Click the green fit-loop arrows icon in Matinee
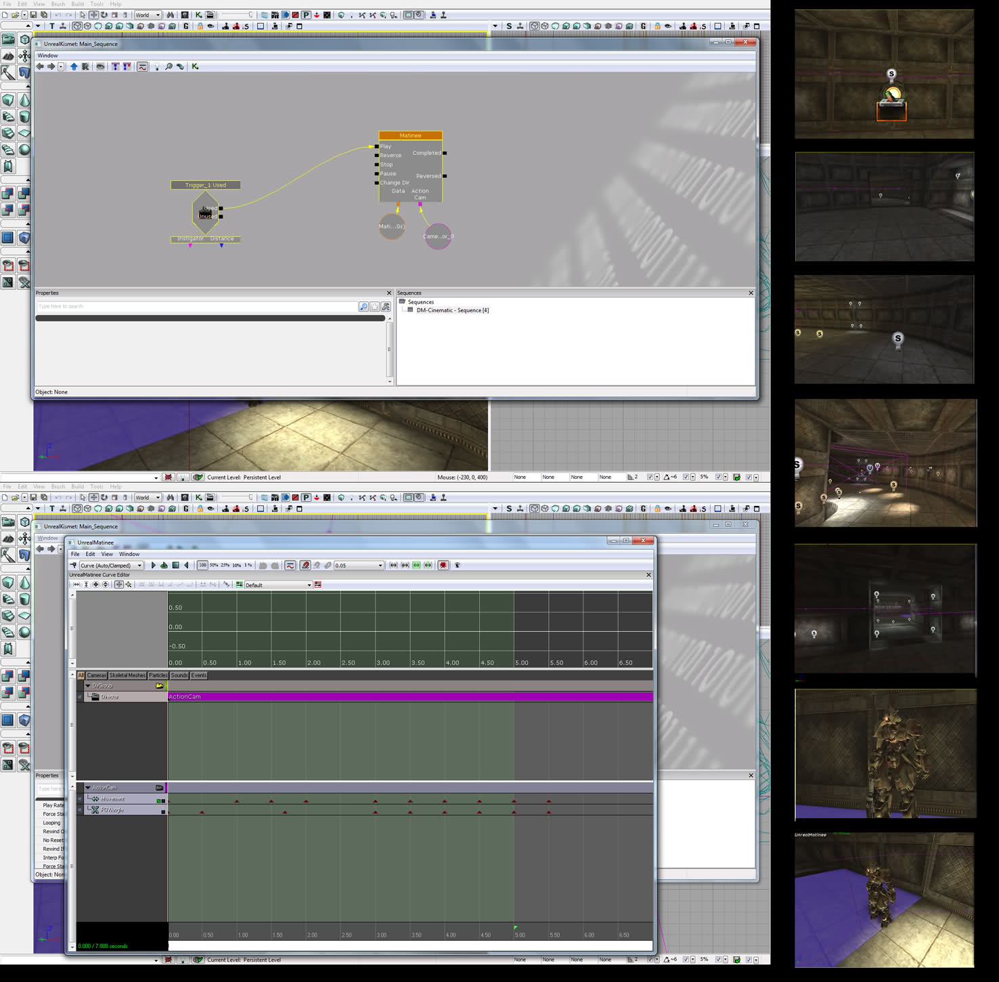Viewport: 999px width, 982px height. pyautogui.click(x=416, y=565)
